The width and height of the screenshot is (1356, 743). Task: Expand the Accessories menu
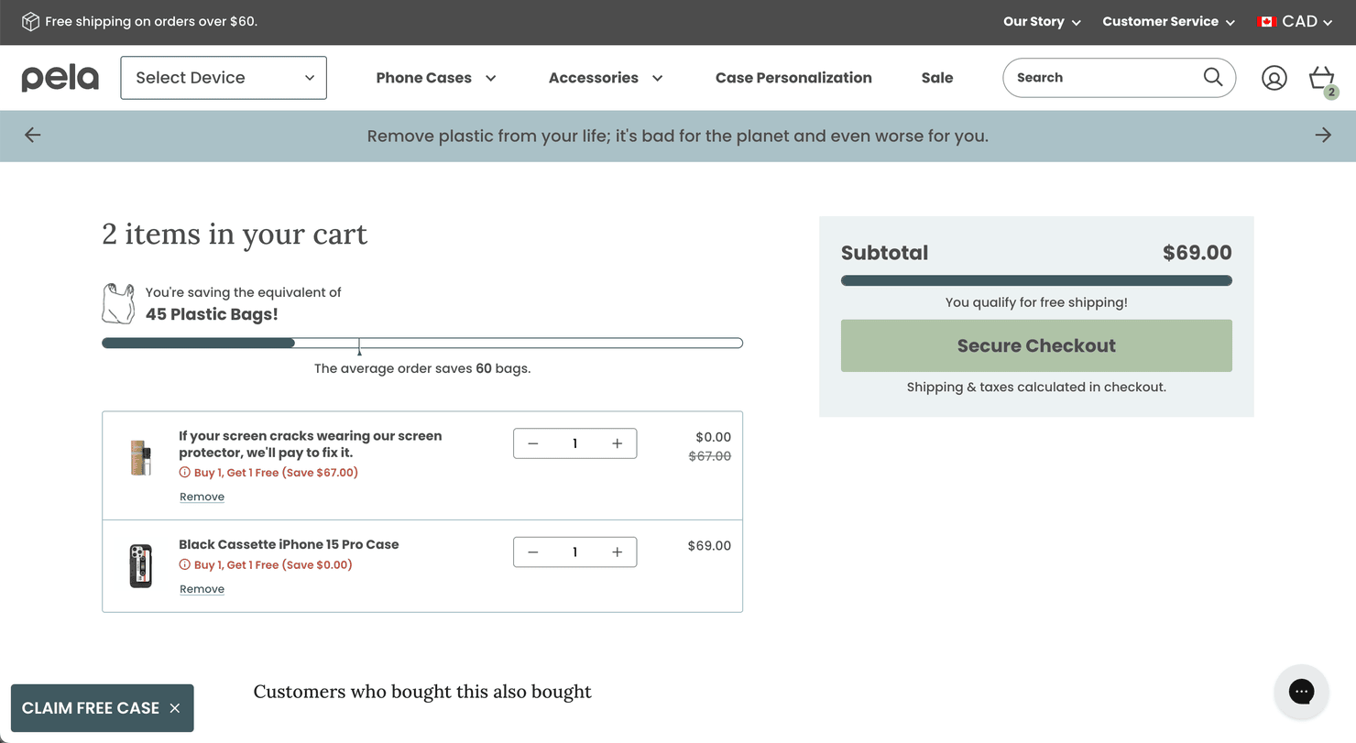pyautogui.click(x=606, y=78)
